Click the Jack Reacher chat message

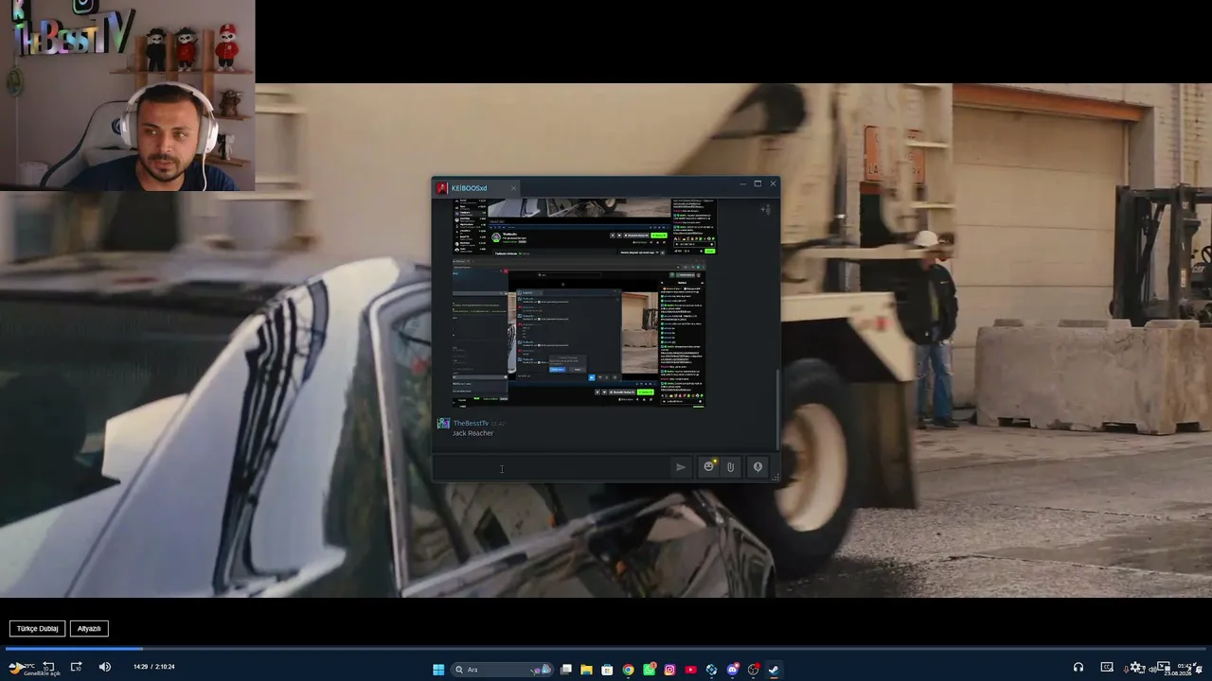472,433
